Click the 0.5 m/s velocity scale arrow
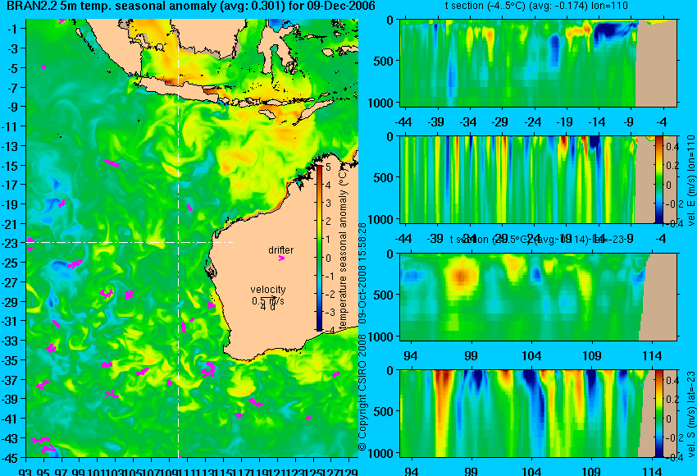This screenshot has height=476, width=697. 268,299
